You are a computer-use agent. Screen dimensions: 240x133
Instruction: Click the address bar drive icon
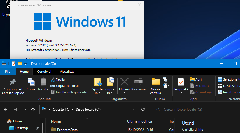pyautogui.click(x=44, y=109)
